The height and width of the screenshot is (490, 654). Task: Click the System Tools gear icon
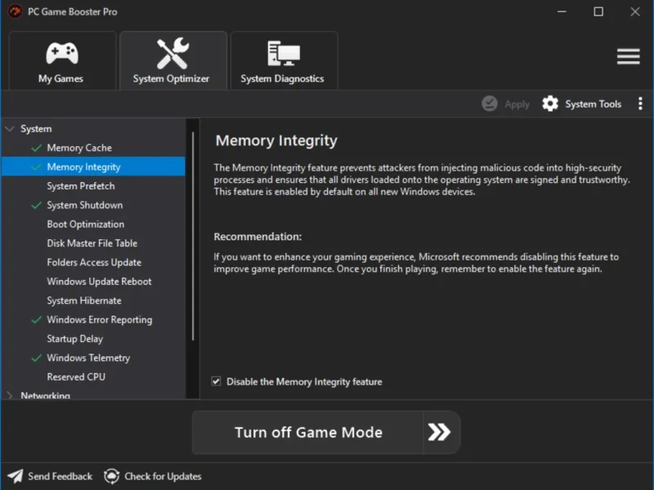550,104
